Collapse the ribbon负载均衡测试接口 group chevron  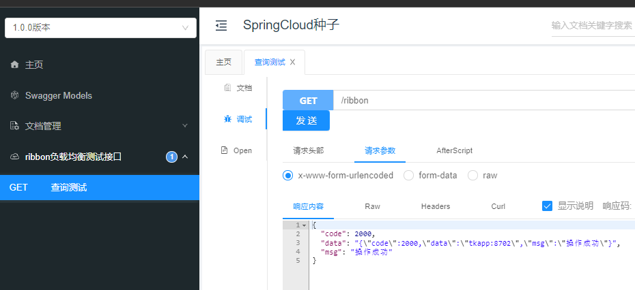pyautogui.click(x=185, y=157)
